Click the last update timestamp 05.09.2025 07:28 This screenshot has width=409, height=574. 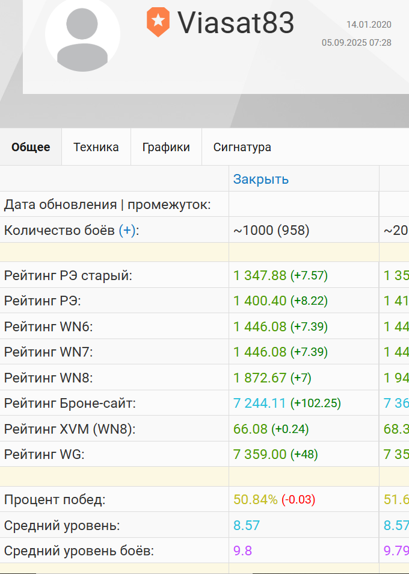click(x=356, y=43)
